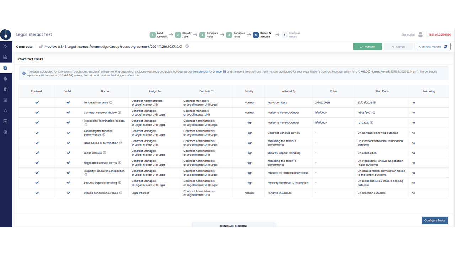This screenshot has width=455, height=256.
Task: Go to step 1 Load Contract
Action: click(x=158, y=35)
